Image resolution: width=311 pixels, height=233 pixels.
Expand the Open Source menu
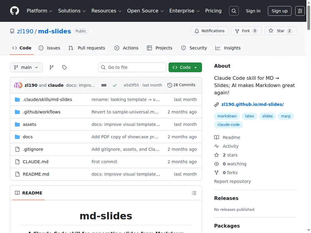(145, 11)
